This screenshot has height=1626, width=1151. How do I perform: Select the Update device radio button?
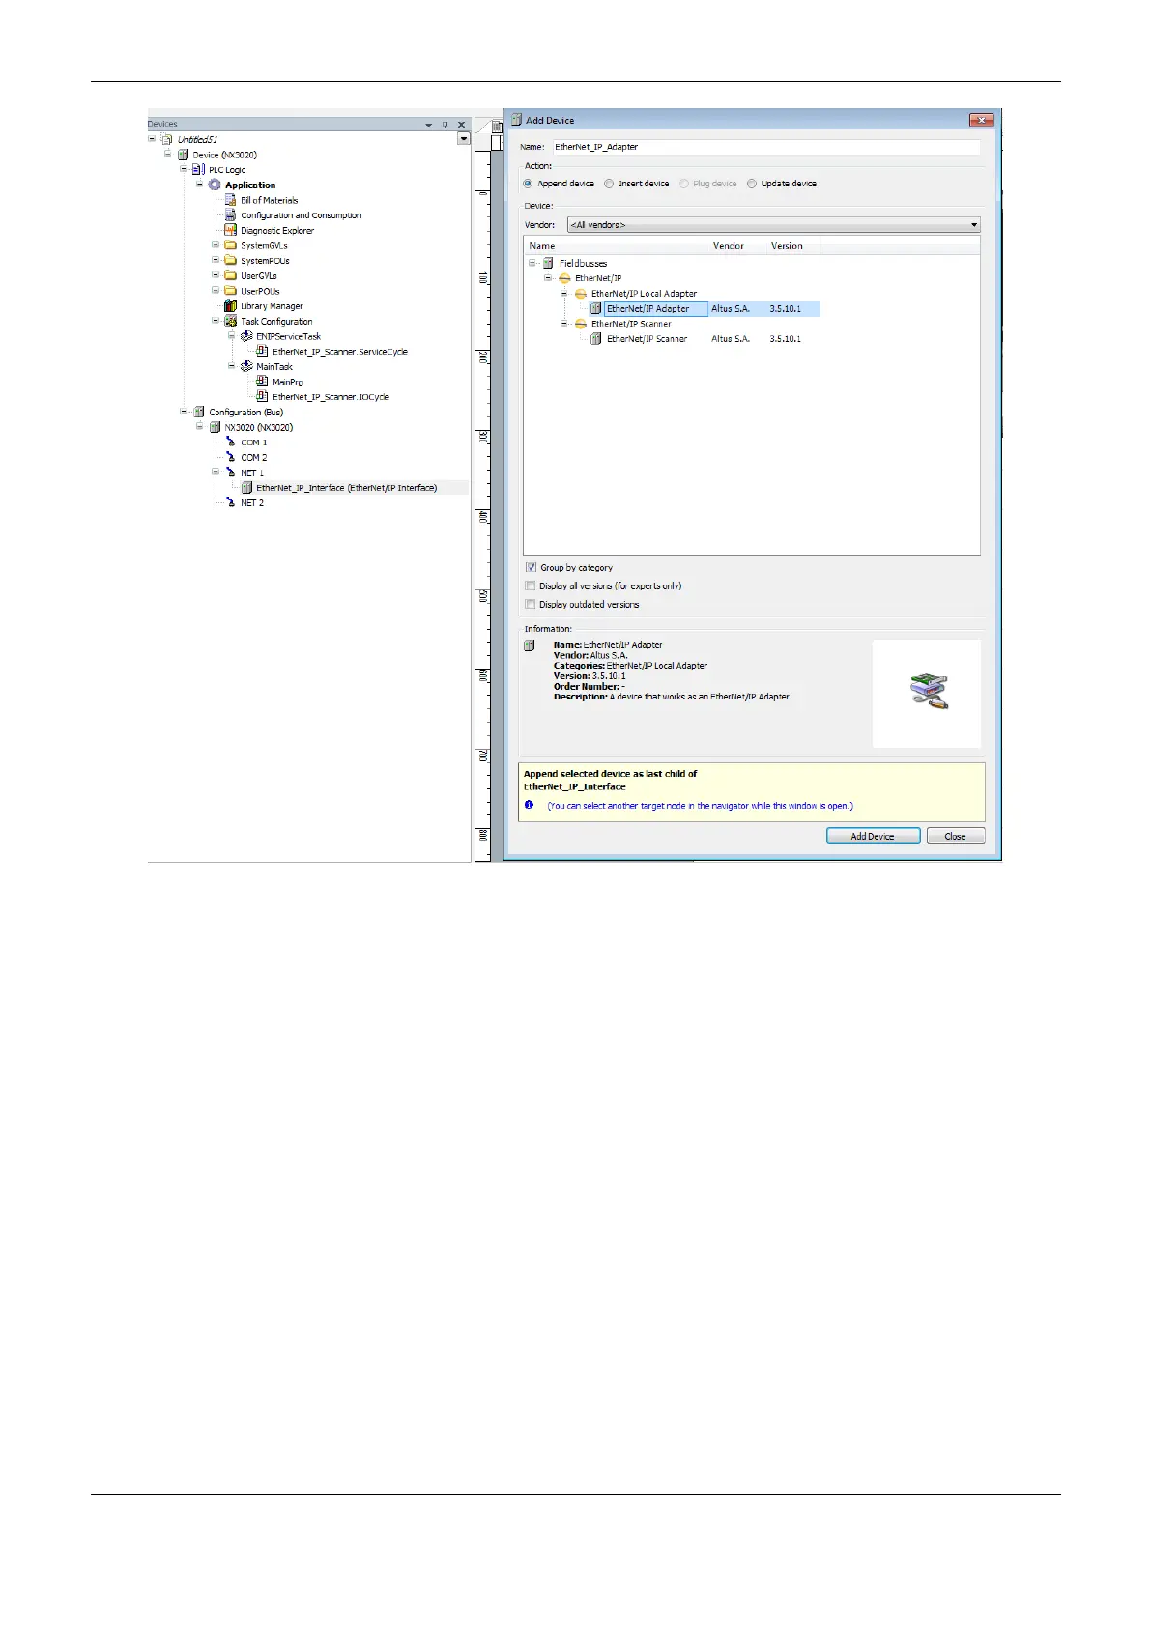[x=752, y=184]
